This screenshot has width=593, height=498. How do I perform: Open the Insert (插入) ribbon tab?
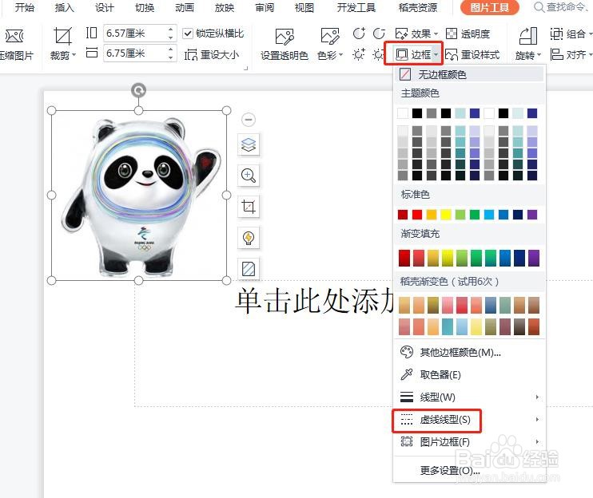point(64,7)
